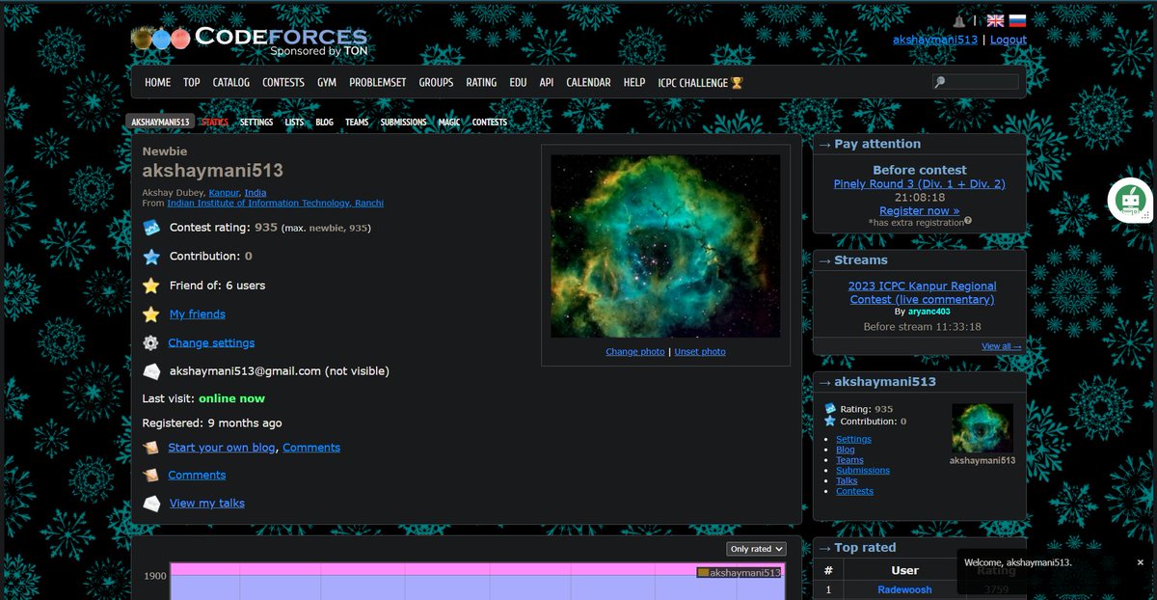1157x600 pixels.
Task: Click the Logout link
Action: [1009, 40]
